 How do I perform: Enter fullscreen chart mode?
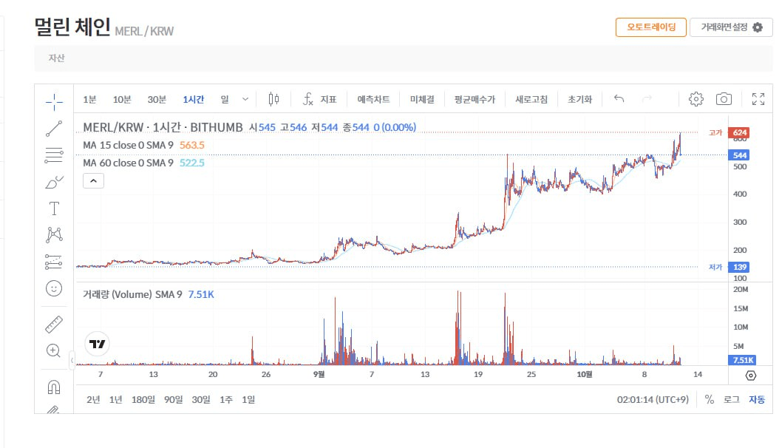tap(758, 99)
